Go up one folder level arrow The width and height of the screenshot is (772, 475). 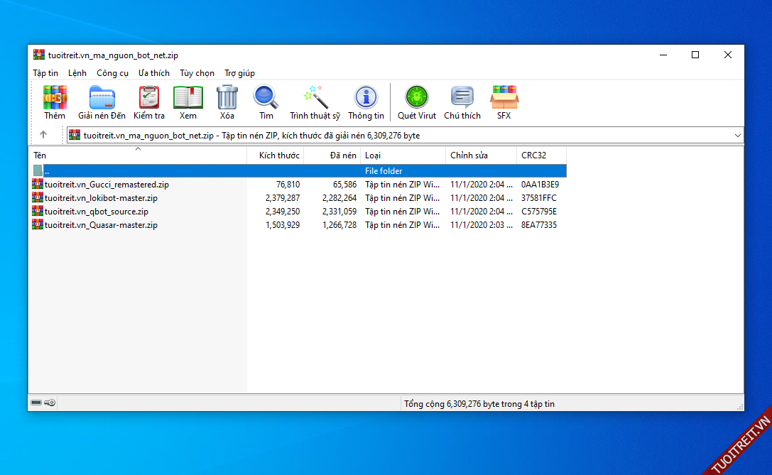43,135
